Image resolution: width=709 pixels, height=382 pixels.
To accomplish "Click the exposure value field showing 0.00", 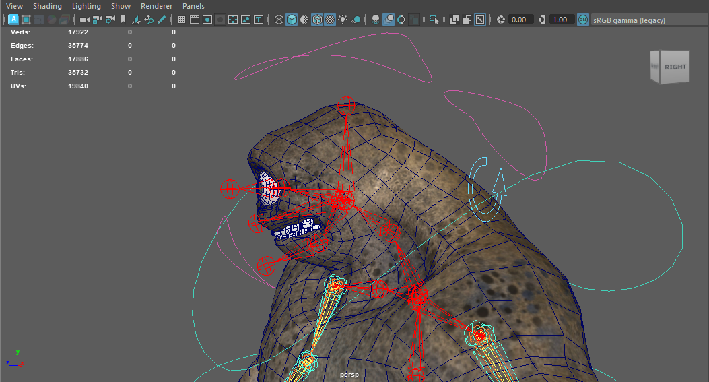I will [520, 20].
